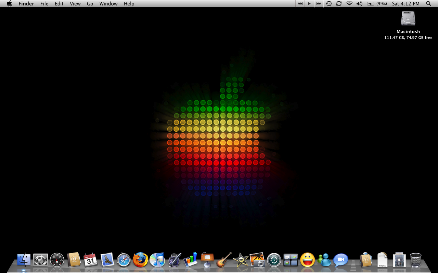This screenshot has height=273, width=438.
Task: Open the Pages document in Dock
Action: (x=383, y=260)
